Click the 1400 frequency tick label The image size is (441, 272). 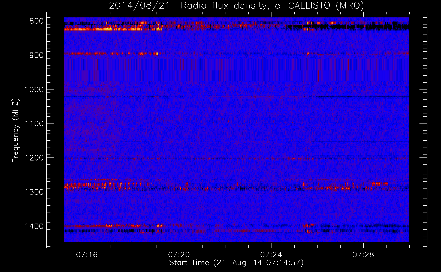(34, 226)
